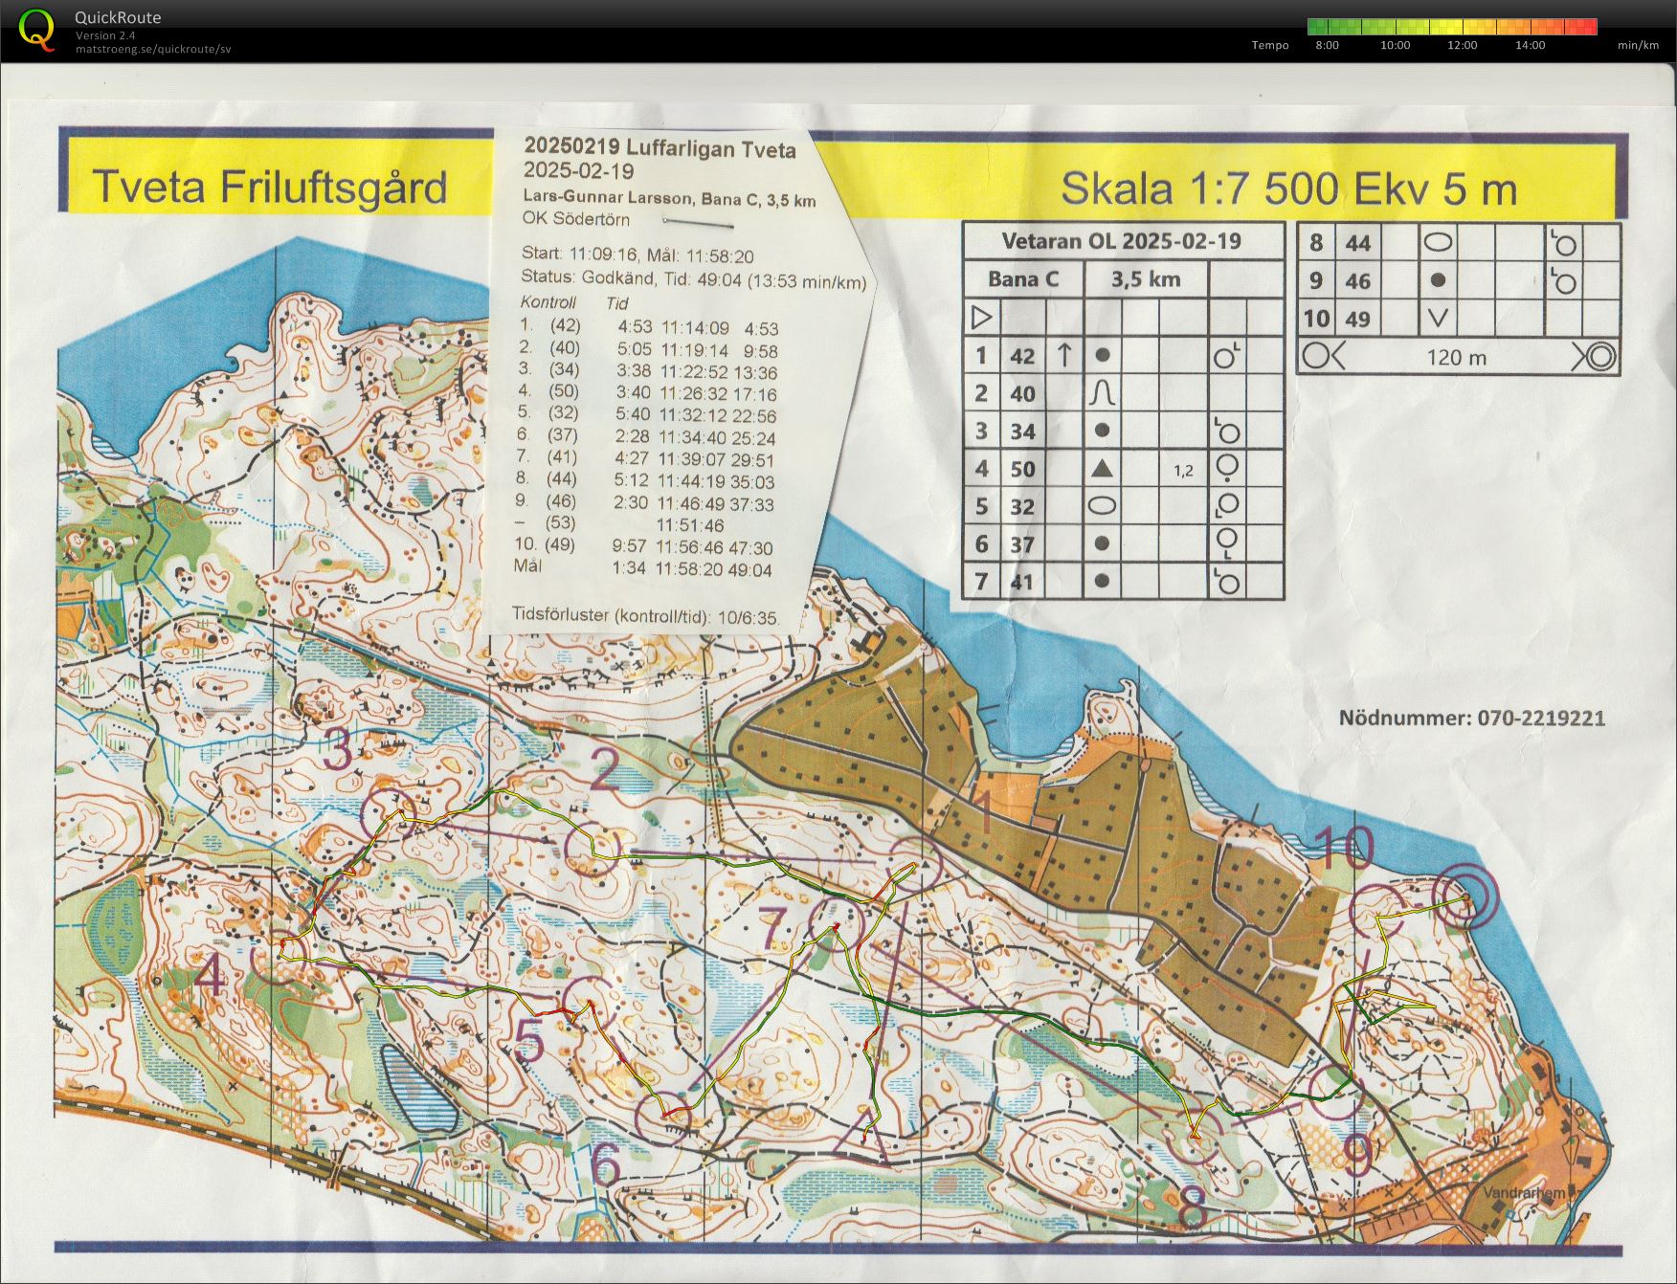Click the upward arrow symbol in control 1 row
1677x1284 pixels.
(x=1063, y=355)
